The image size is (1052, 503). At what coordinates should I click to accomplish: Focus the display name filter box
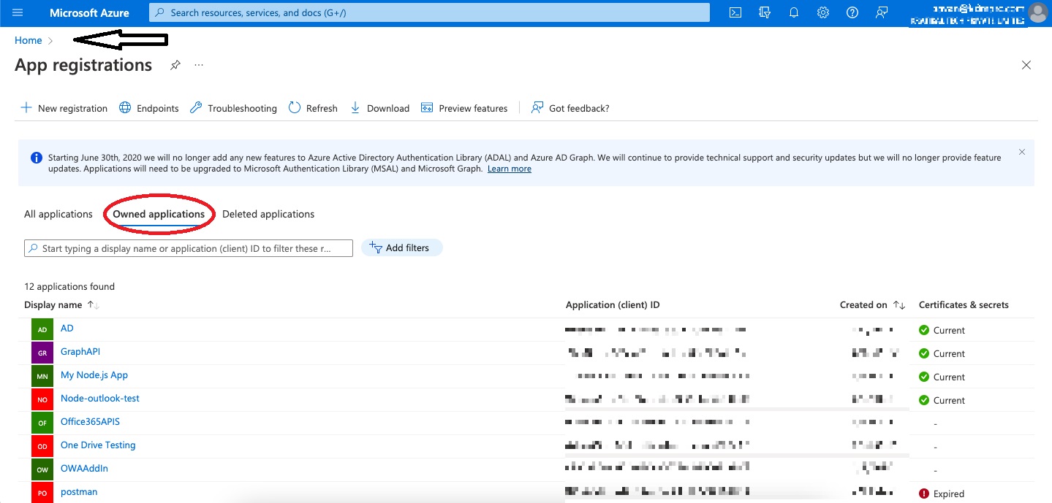click(189, 248)
